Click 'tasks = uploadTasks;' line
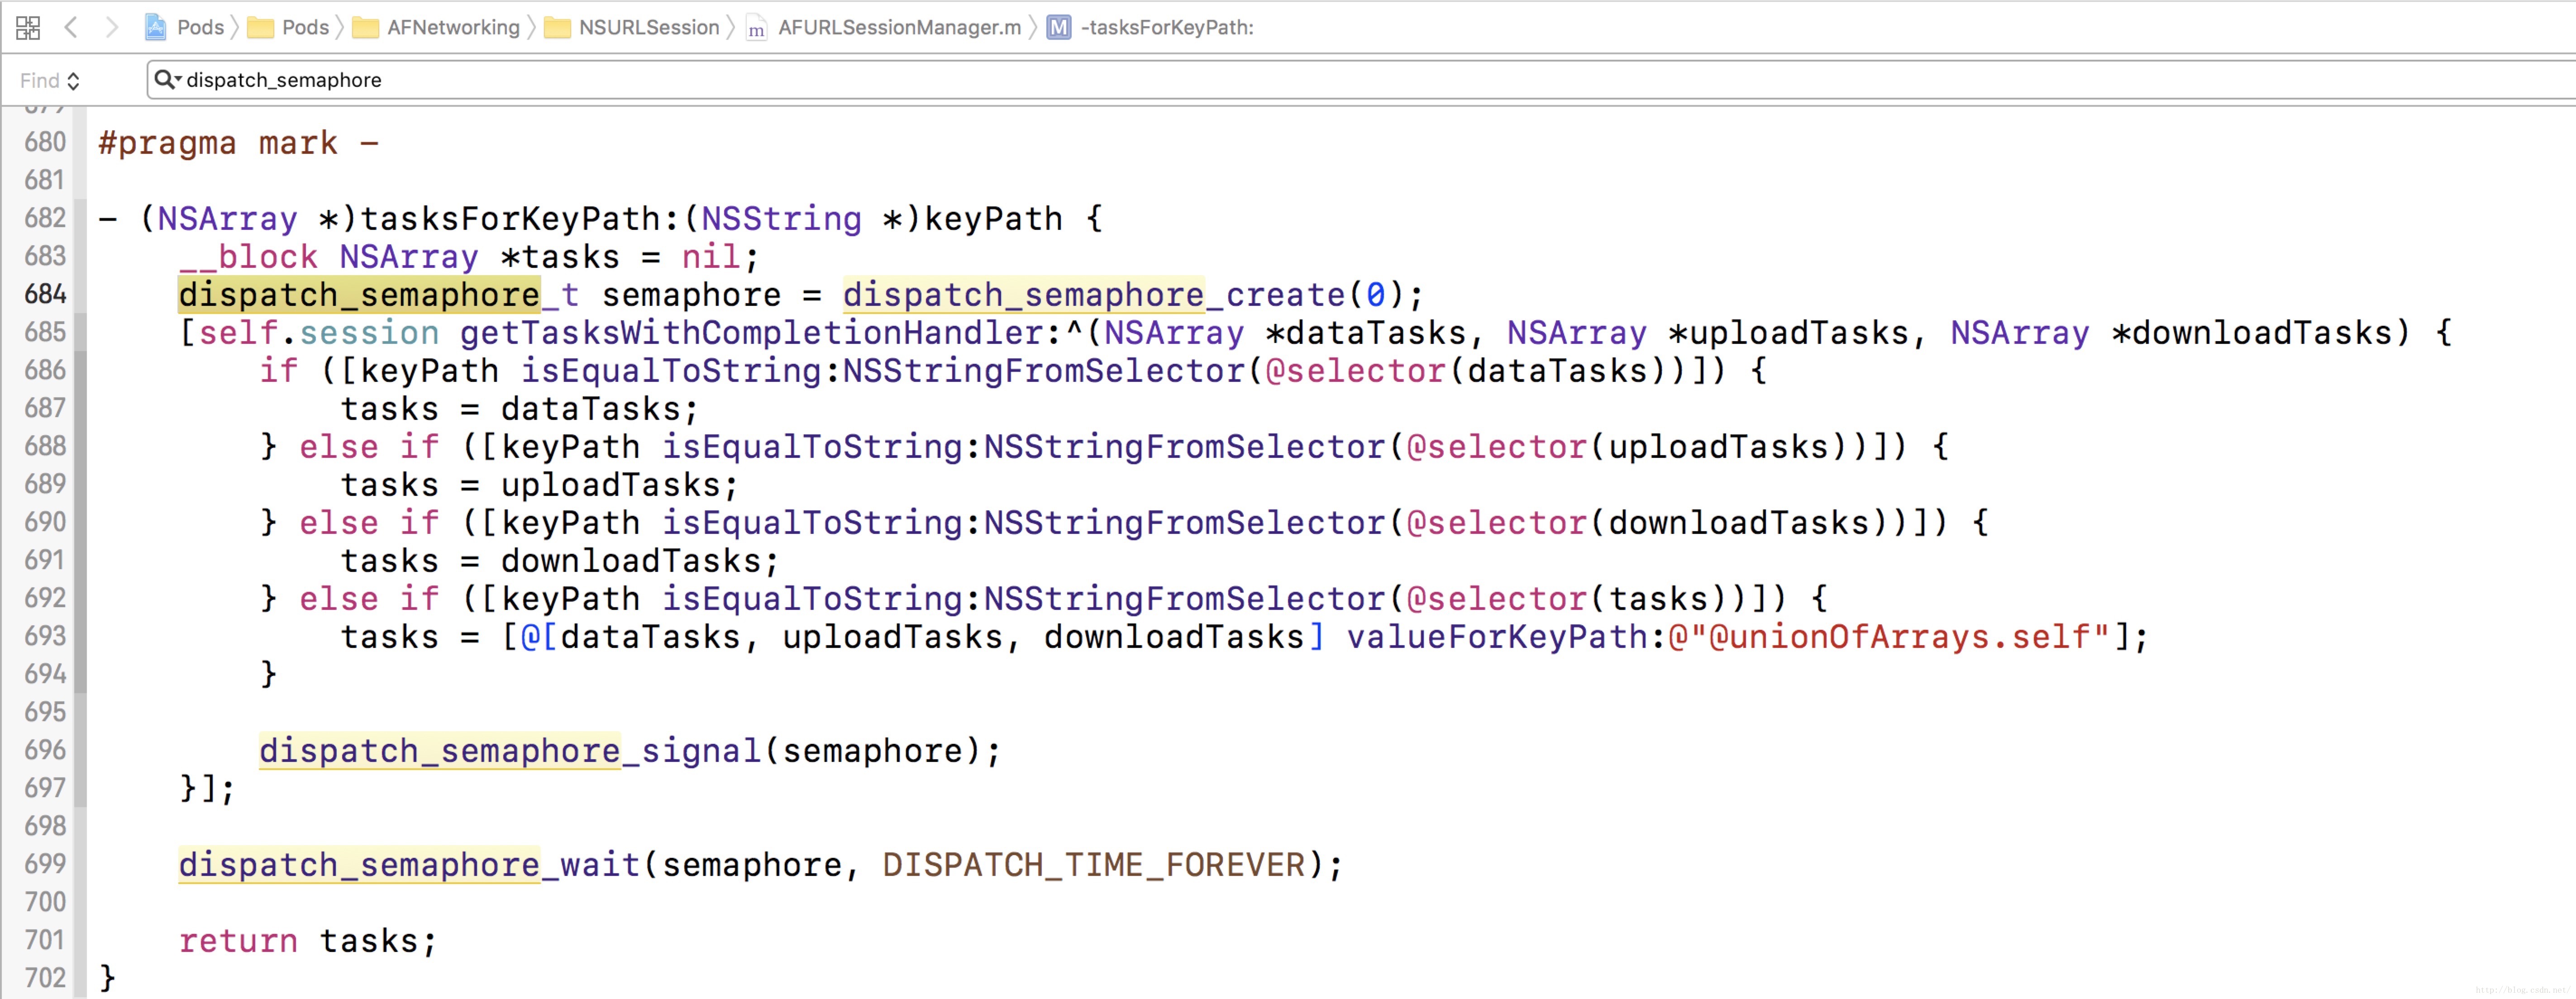 [x=540, y=485]
